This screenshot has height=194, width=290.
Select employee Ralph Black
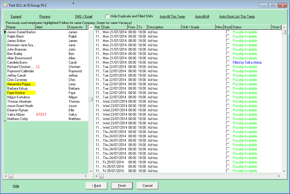coord(16,36)
